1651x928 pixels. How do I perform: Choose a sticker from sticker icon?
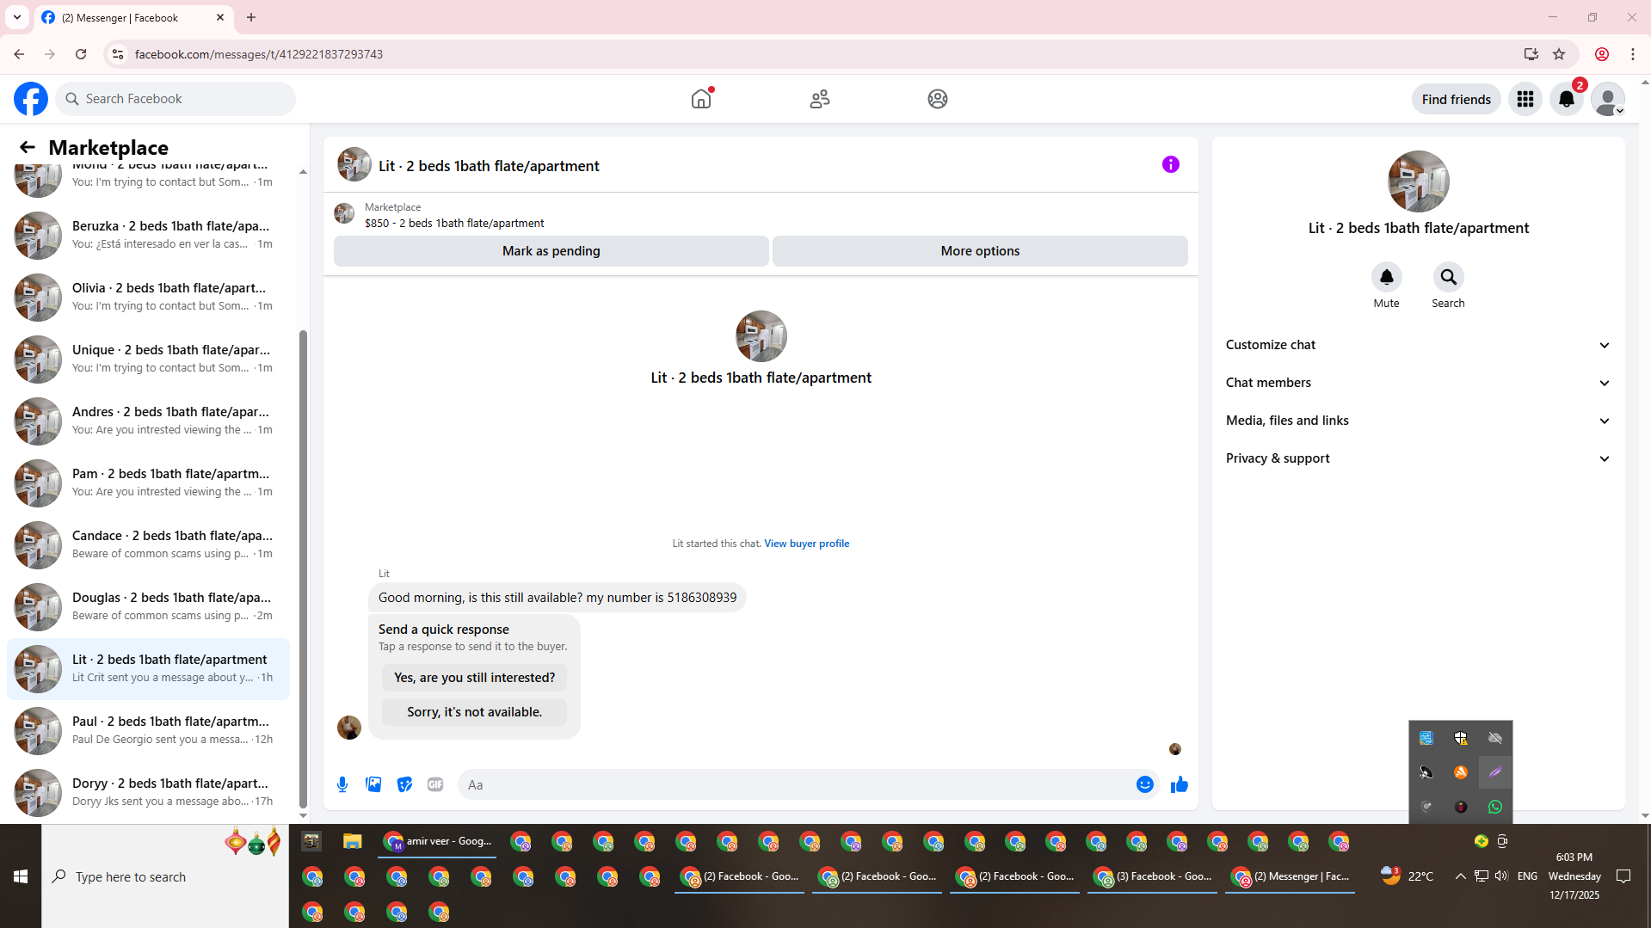coord(404,784)
